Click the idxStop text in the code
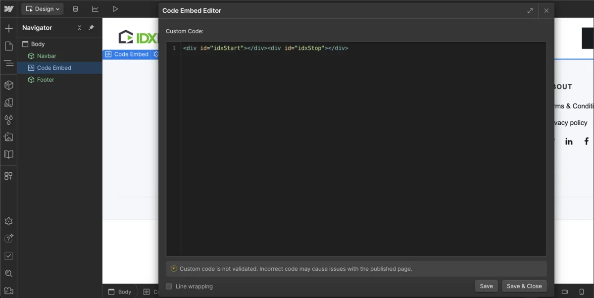 tap(309, 48)
